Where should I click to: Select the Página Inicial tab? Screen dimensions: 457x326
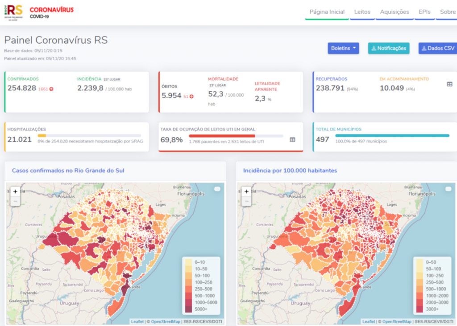pyautogui.click(x=327, y=12)
